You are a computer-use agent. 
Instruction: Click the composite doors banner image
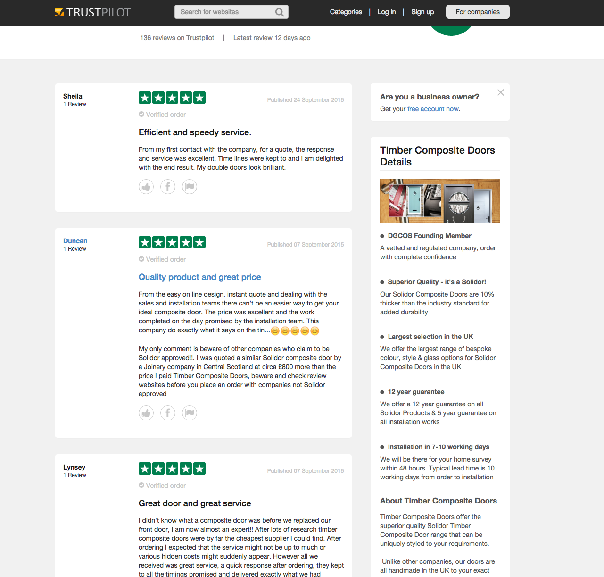(440, 201)
